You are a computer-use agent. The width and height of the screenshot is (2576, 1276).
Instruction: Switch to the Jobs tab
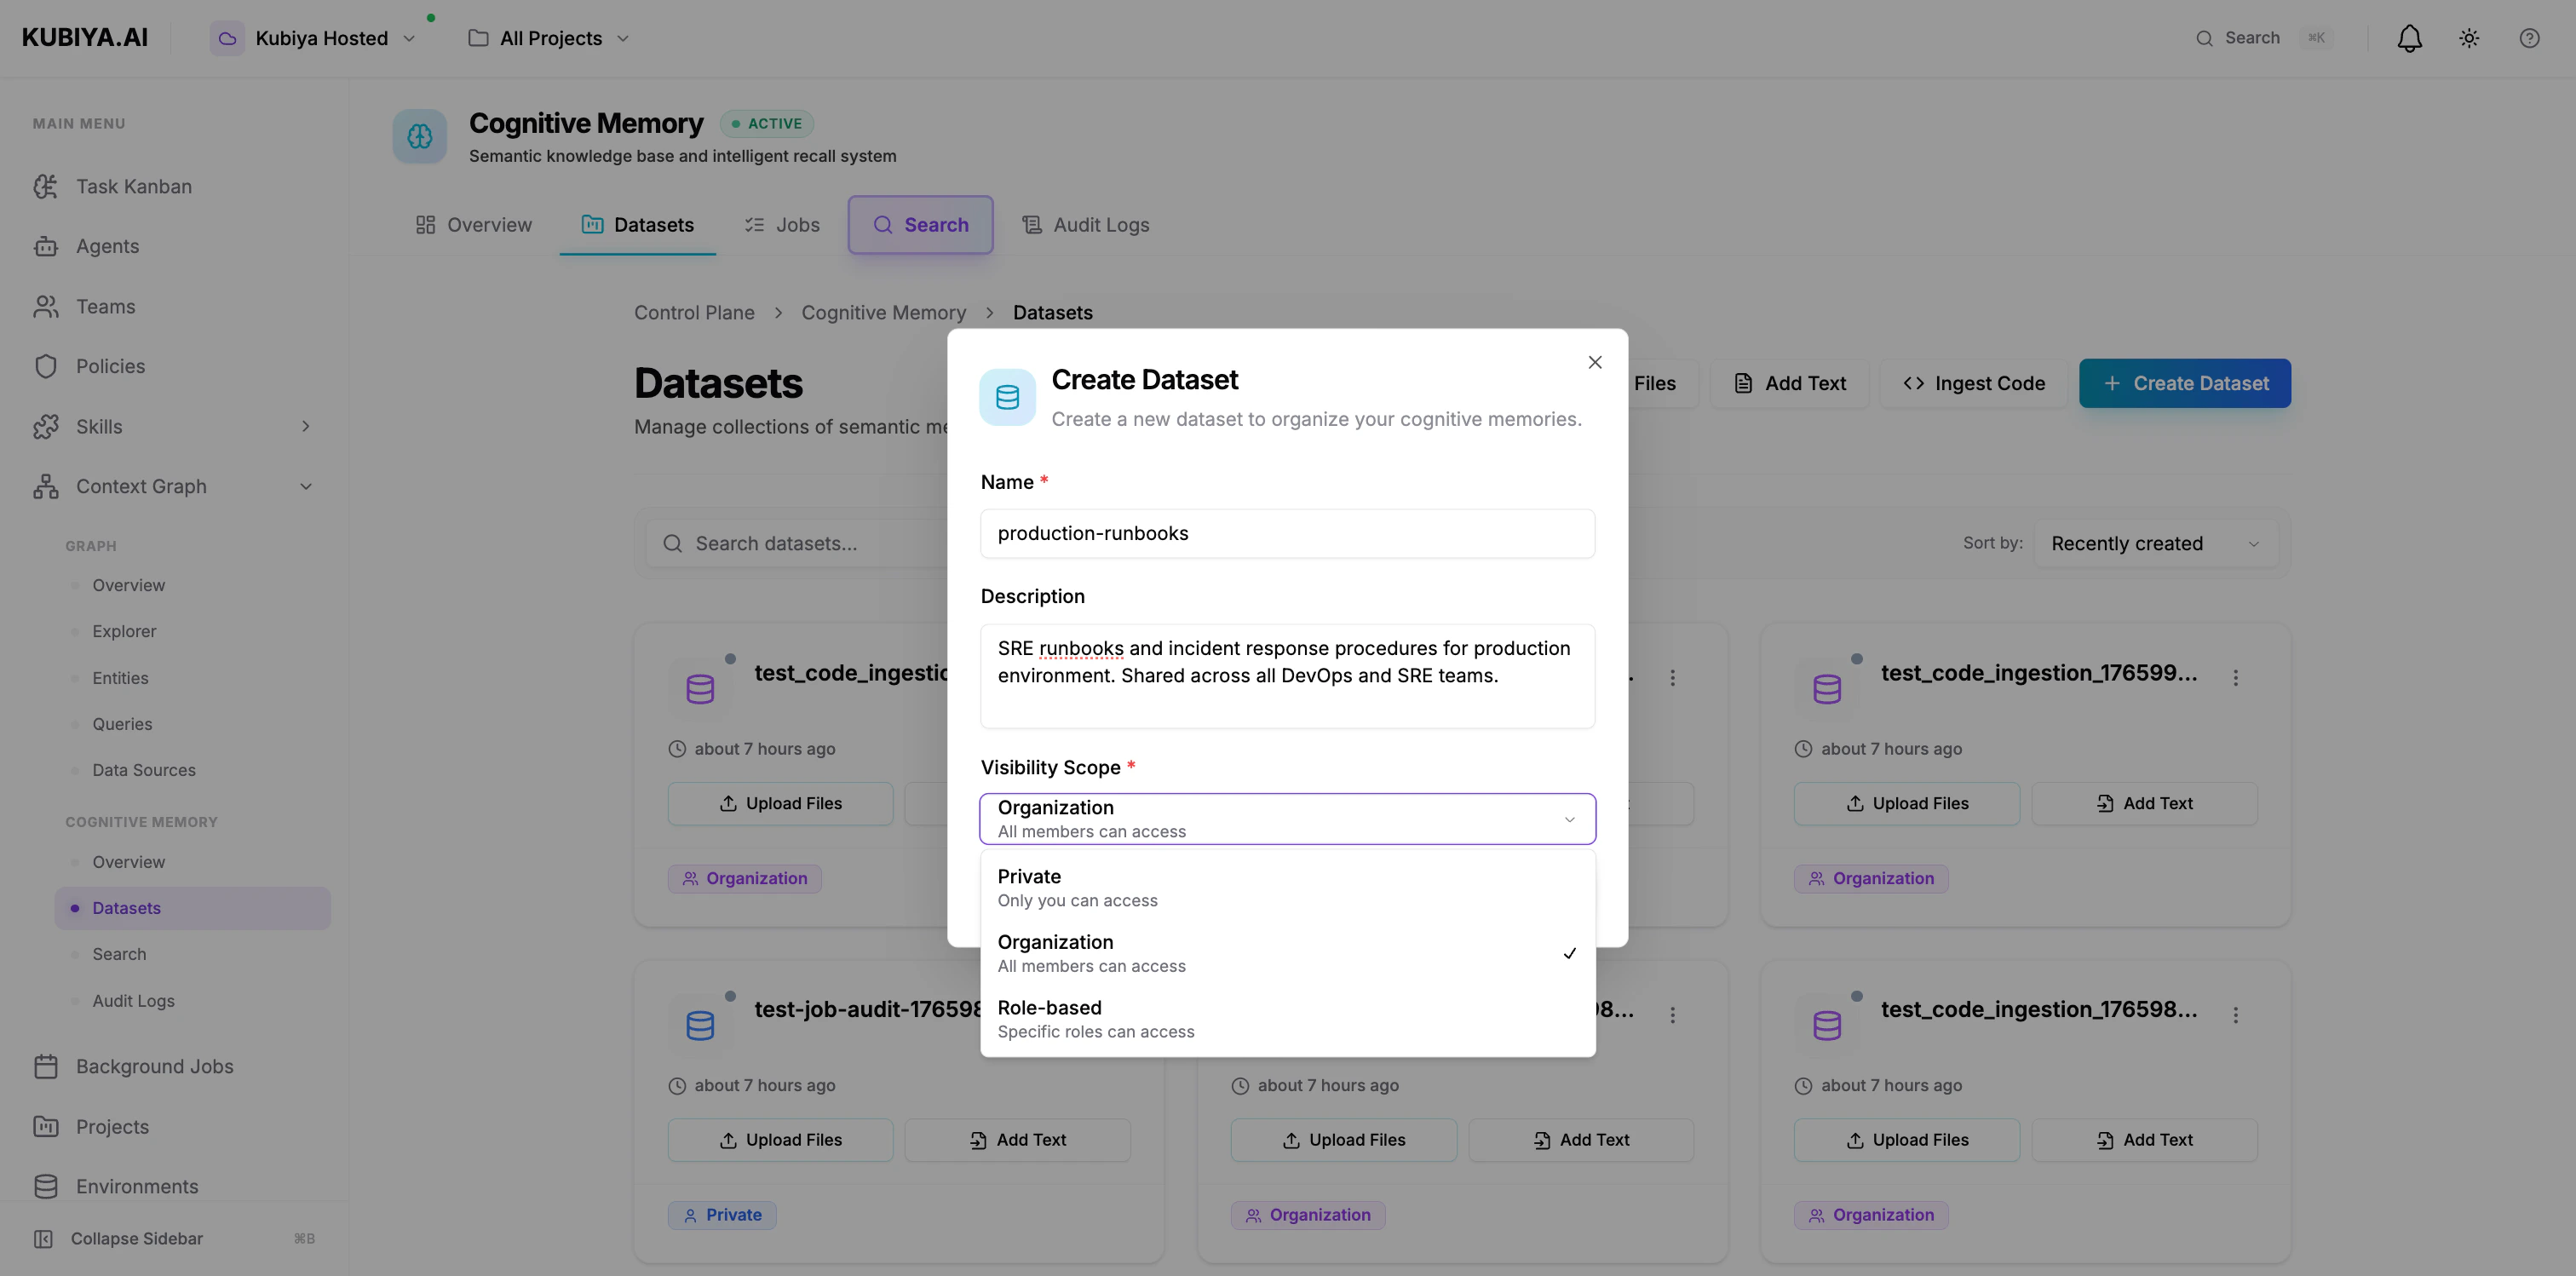pyautogui.click(x=782, y=224)
